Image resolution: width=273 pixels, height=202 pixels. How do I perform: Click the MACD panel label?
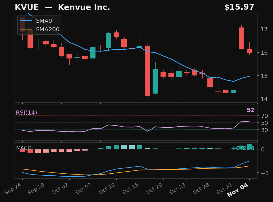tap(24, 148)
